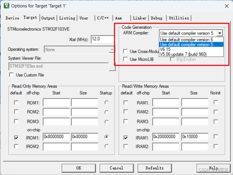
Task: Uncheck the IROM1 default checkbox
Action: coord(16,138)
